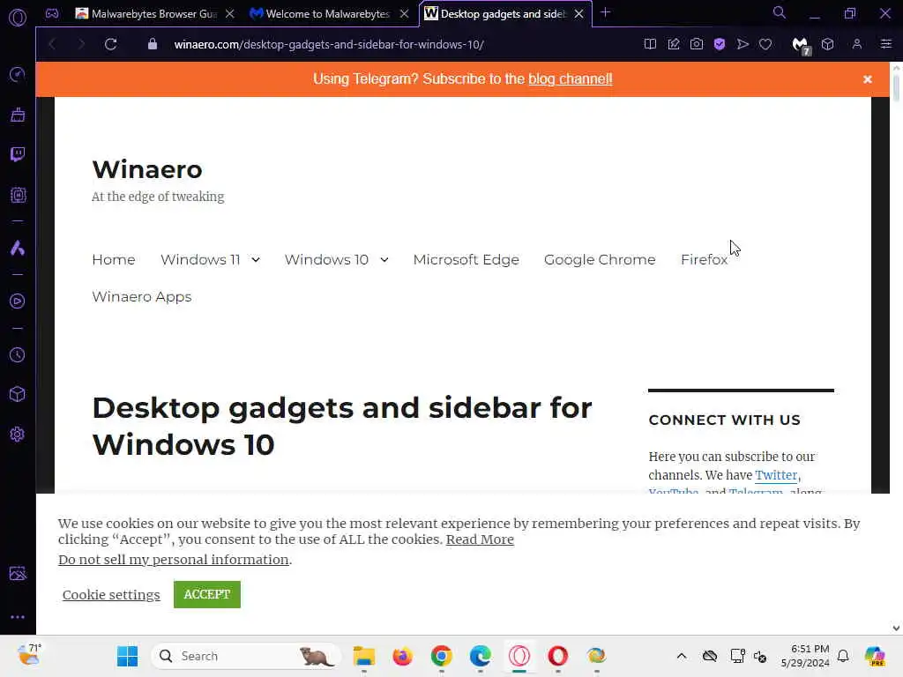Click Do not sell my personal information
The height and width of the screenshot is (677, 903).
(174, 560)
